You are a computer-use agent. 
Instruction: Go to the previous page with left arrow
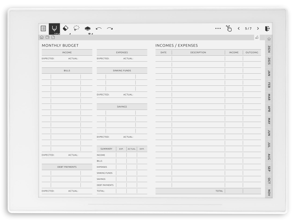click(238, 28)
